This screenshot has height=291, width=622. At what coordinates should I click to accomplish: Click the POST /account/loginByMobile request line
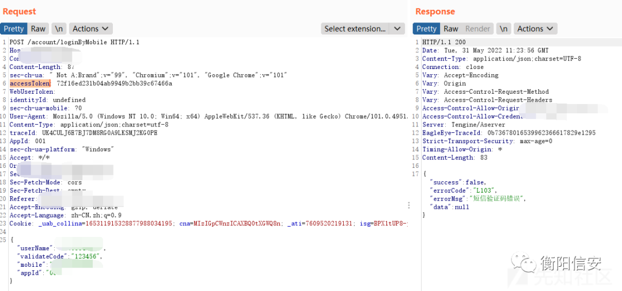point(74,42)
